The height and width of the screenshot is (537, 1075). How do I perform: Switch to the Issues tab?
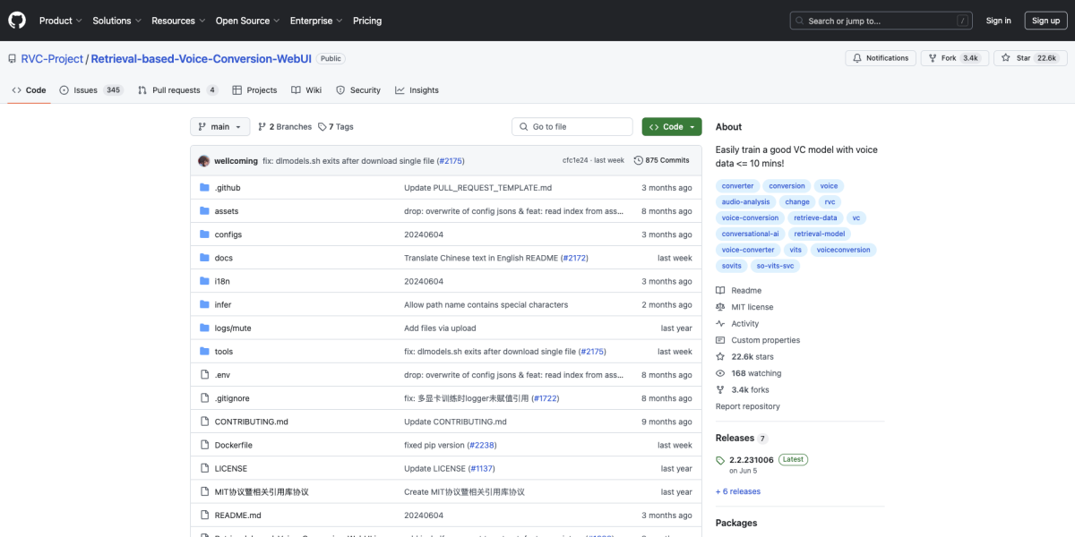pyautogui.click(x=91, y=90)
